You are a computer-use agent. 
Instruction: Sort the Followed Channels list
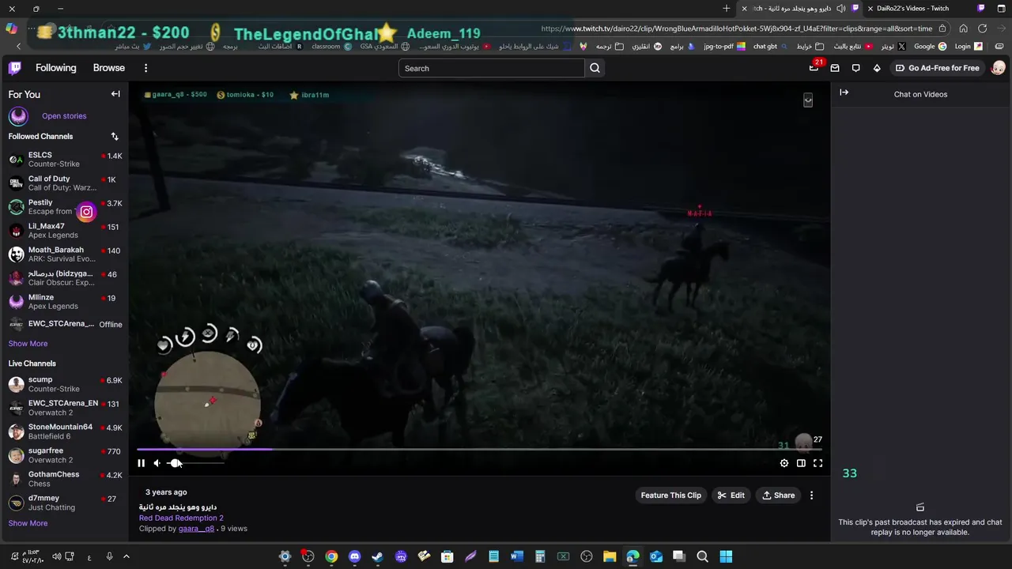tap(115, 137)
